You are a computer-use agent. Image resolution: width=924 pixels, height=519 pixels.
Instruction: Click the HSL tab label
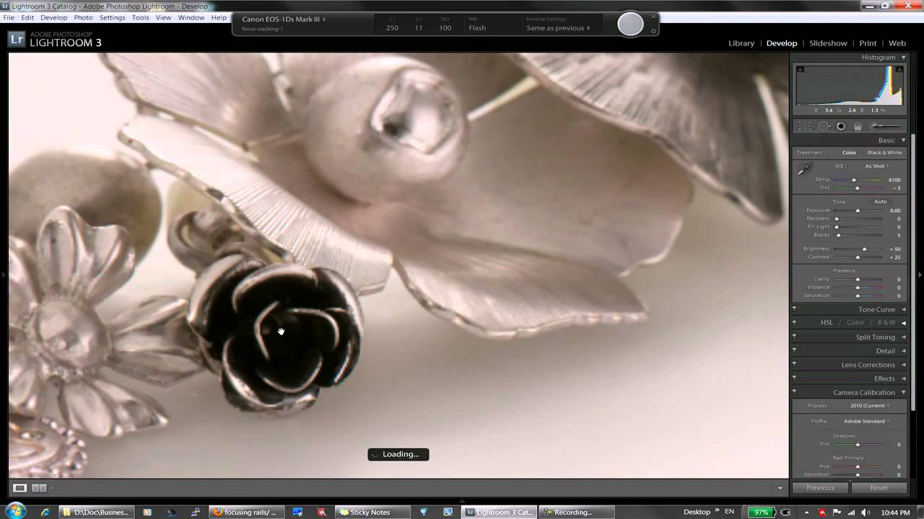point(827,323)
